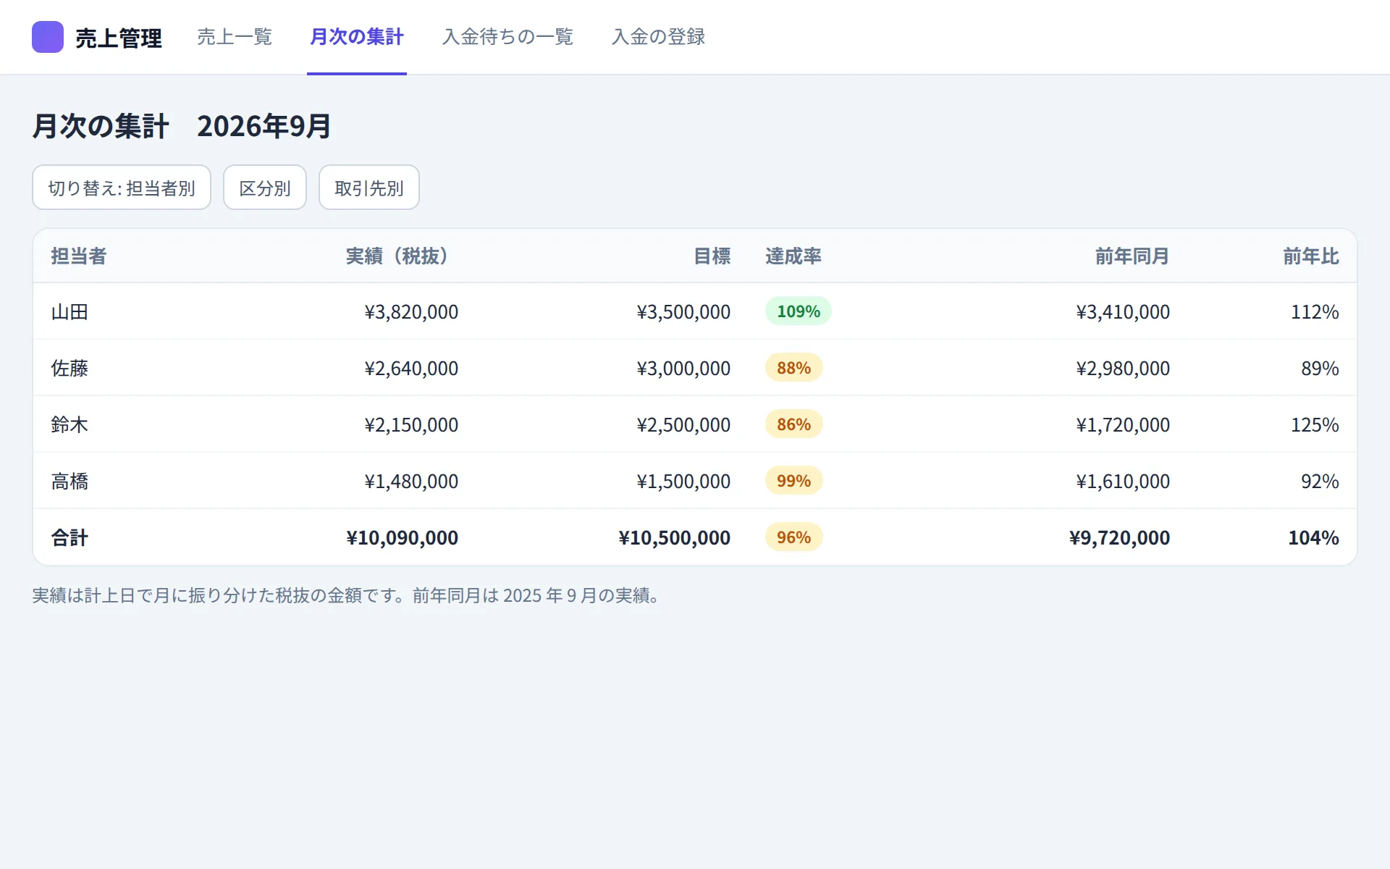
Task: Select the 佐藤 row name
Action: pyautogui.click(x=69, y=369)
